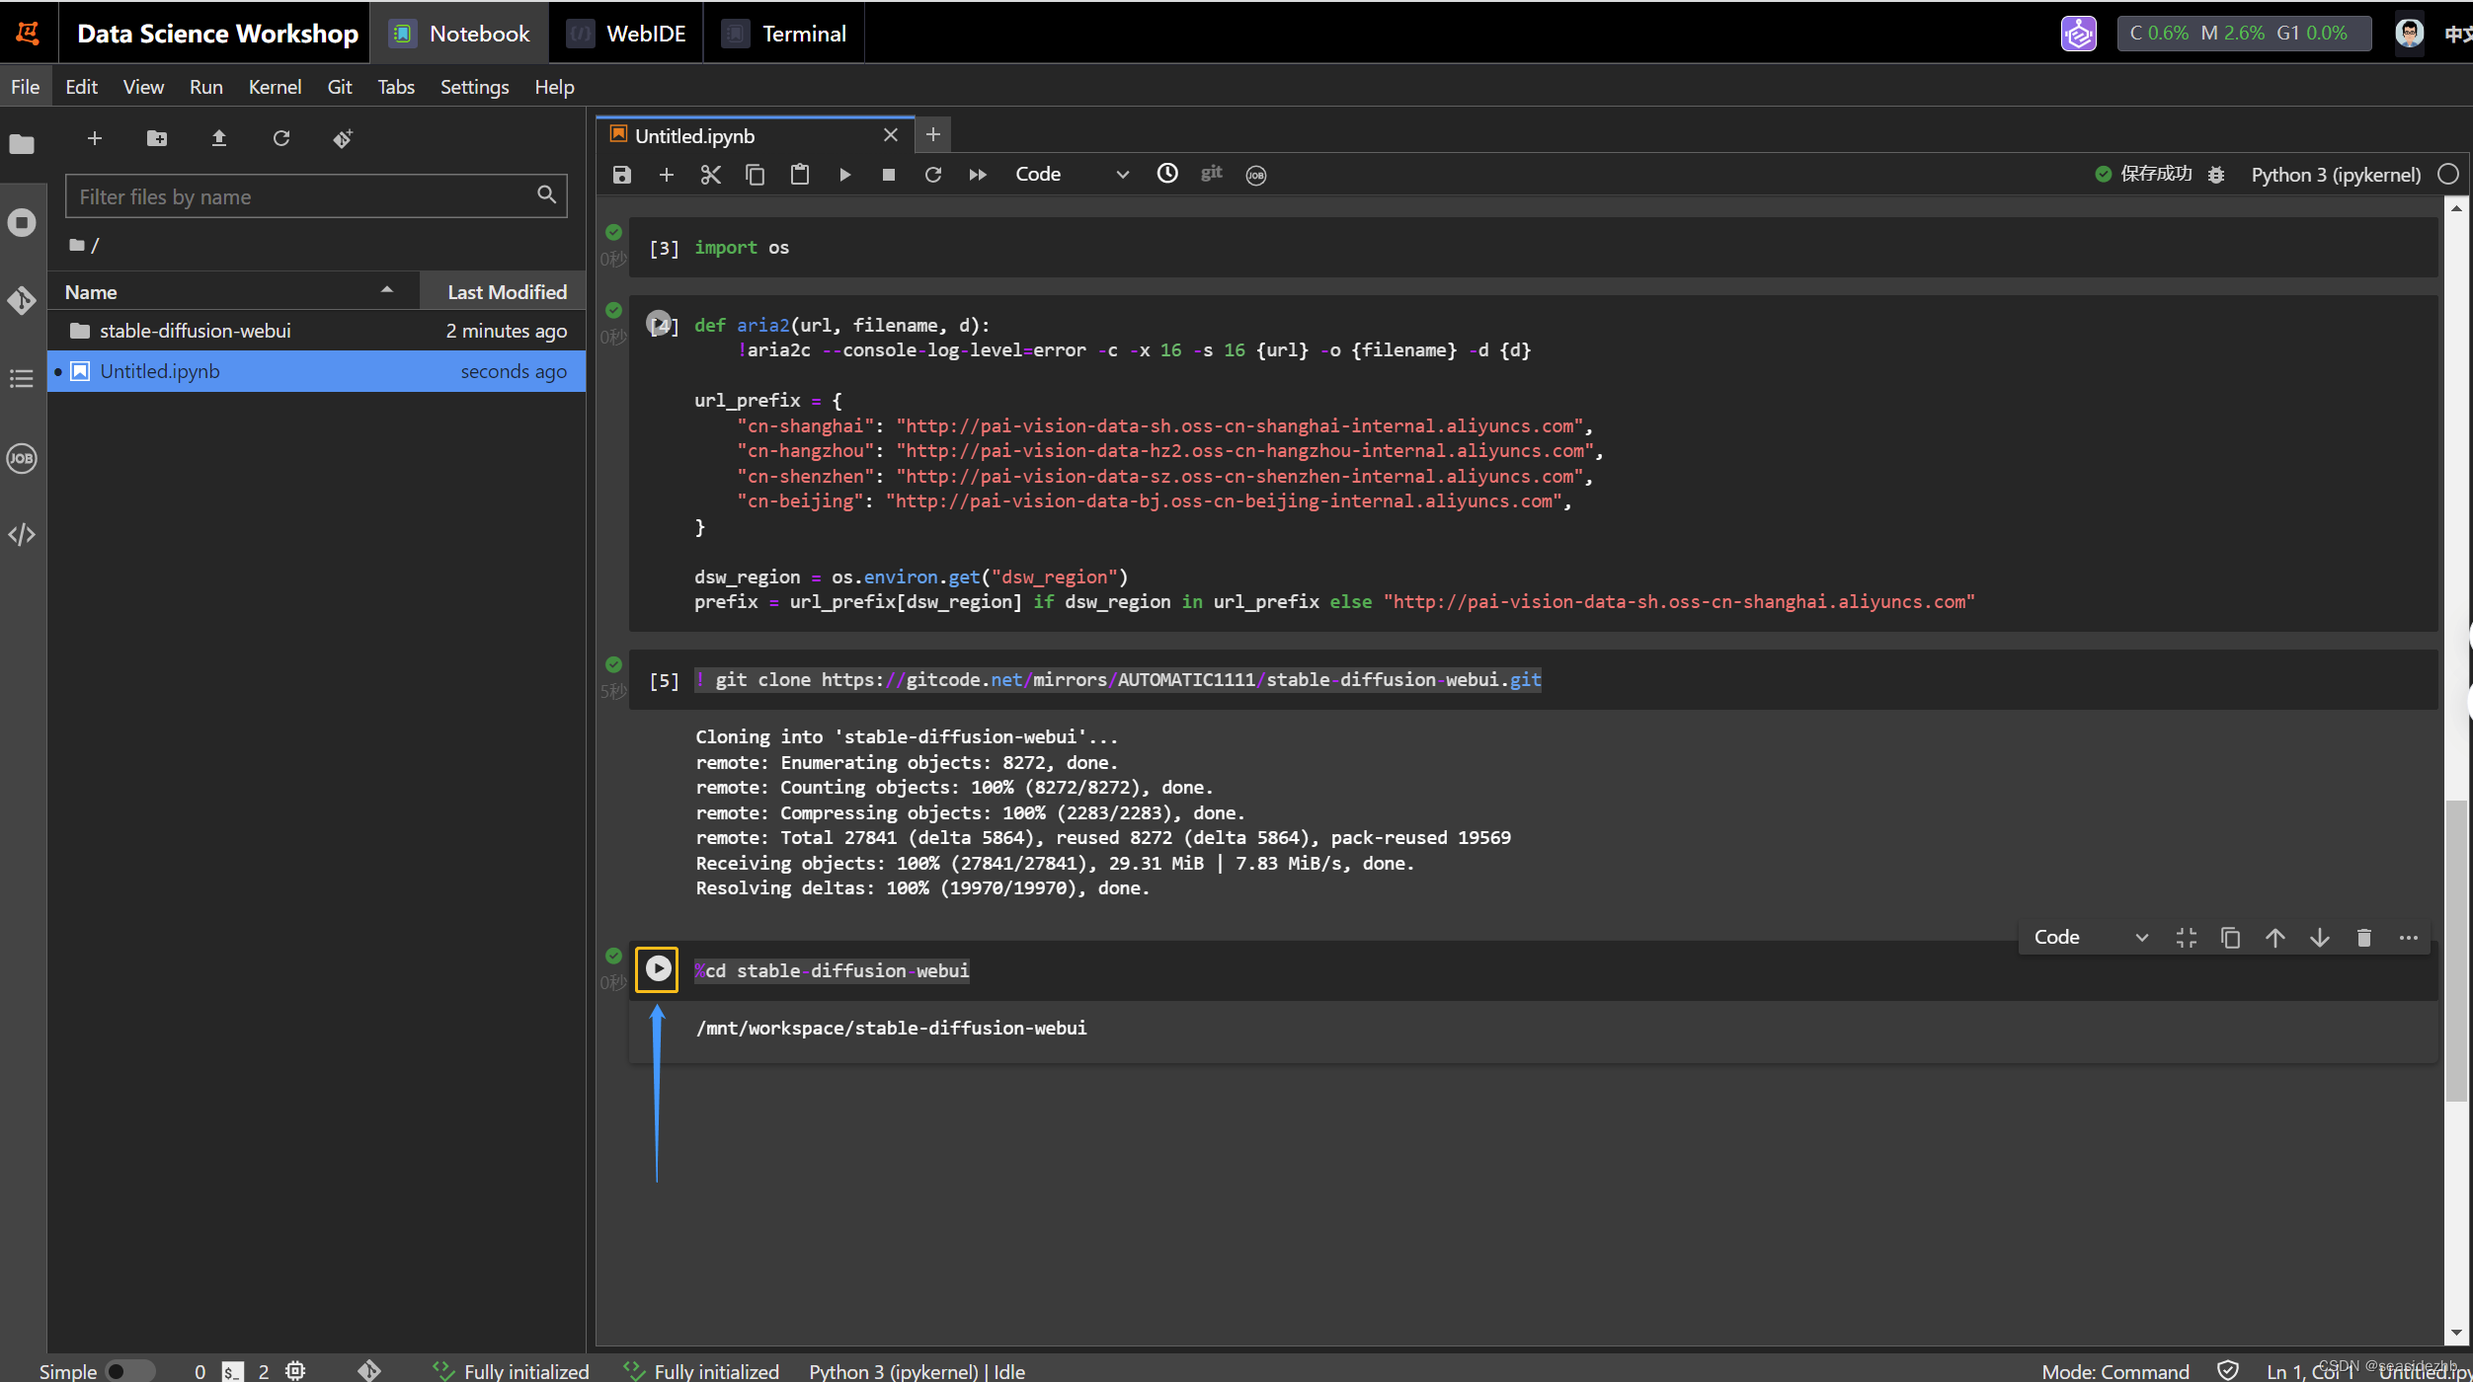This screenshot has height=1382, width=2473.
Task: Open the clock scheduling icon in toolbar
Action: pyautogui.click(x=1167, y=174)
